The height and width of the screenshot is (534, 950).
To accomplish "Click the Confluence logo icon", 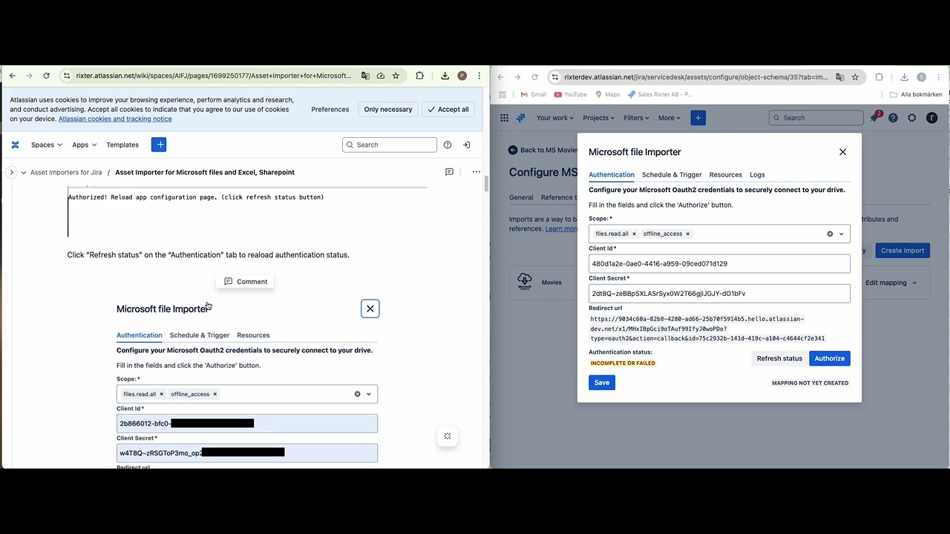I will click(15, 145).
